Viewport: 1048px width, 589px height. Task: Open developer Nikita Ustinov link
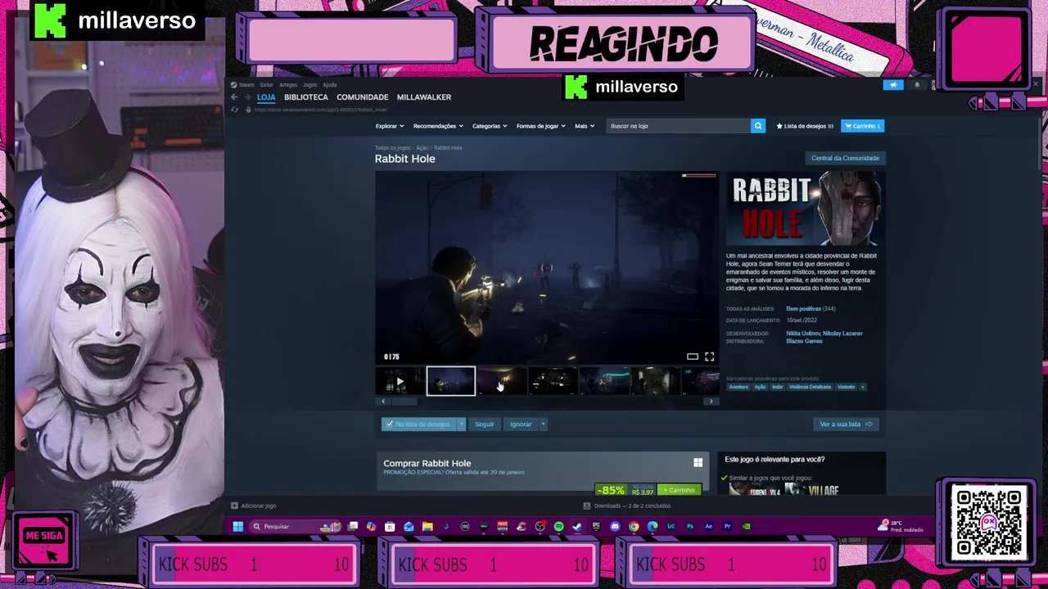click(804, 334)
